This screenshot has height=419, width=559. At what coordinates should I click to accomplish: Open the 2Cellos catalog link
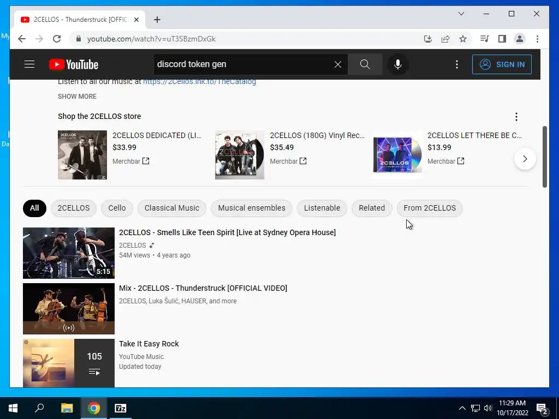point(199,81)
